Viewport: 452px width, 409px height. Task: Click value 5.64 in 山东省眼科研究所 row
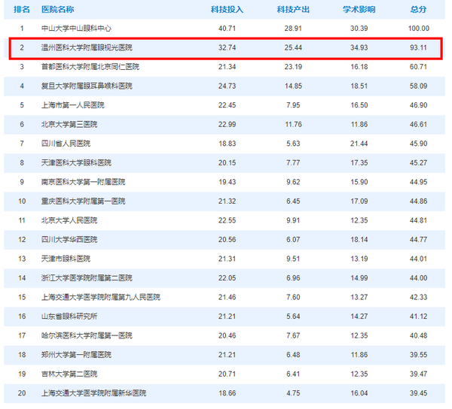(293, 317)
